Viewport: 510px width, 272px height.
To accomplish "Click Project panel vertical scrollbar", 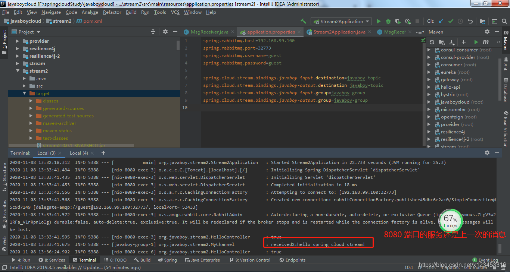I will click(178, 45).
